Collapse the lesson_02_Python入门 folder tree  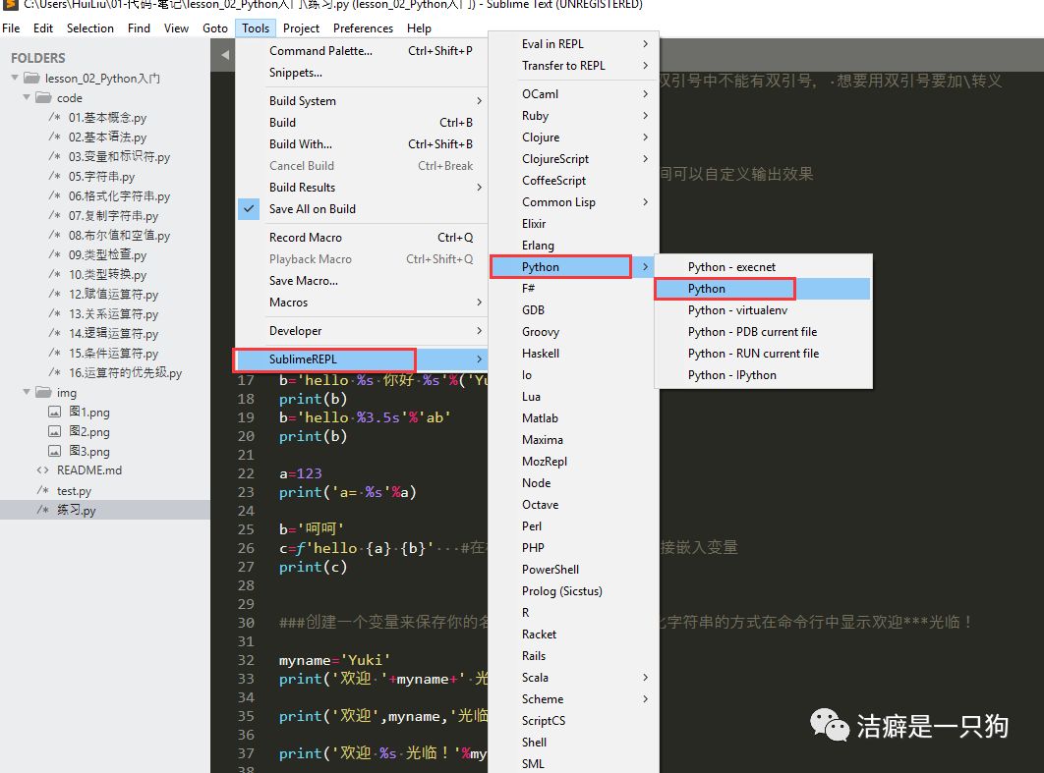[15, 78]
